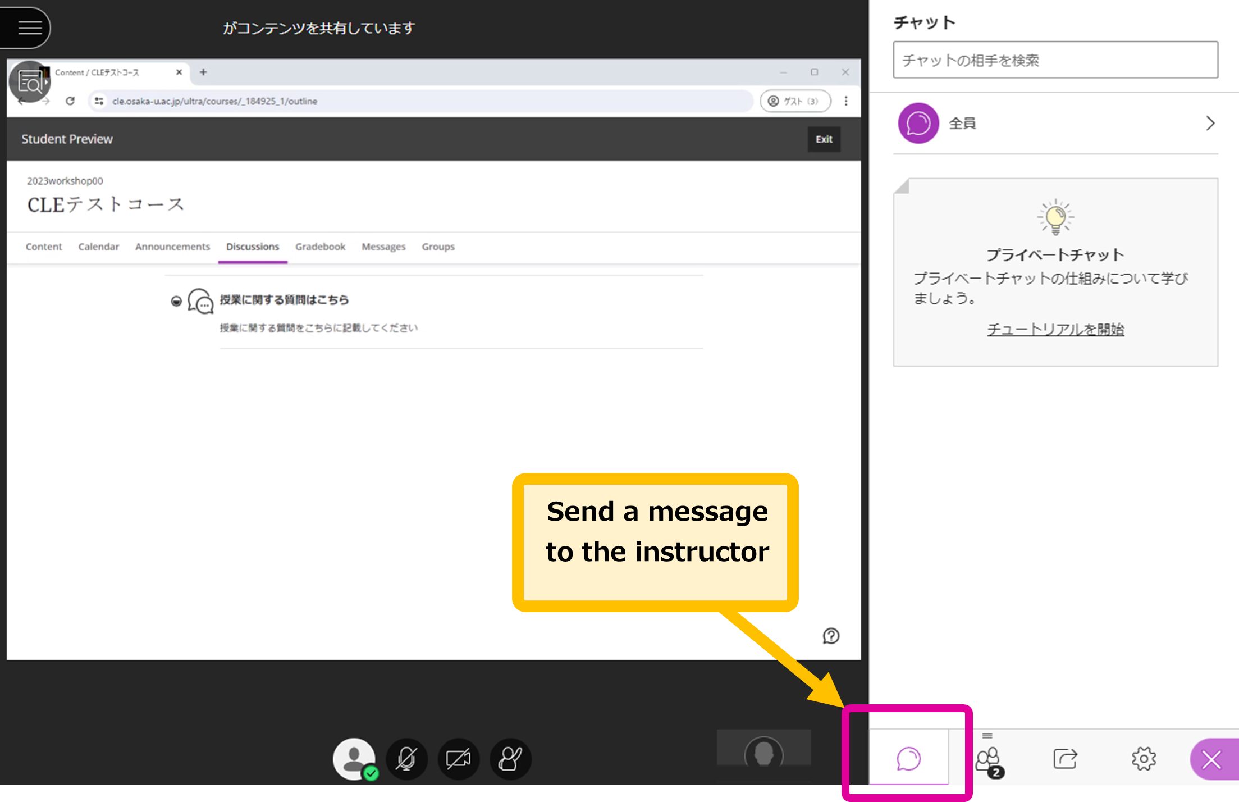The height and width of the screenshot is (802, 1239).
Task: Toggle my status and settings avatar
Action: click(x=354, y=759)
